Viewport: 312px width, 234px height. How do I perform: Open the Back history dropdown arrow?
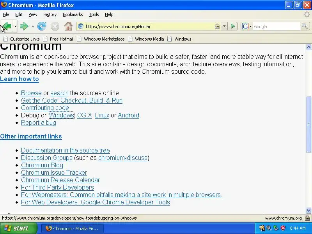pos(15,26)
